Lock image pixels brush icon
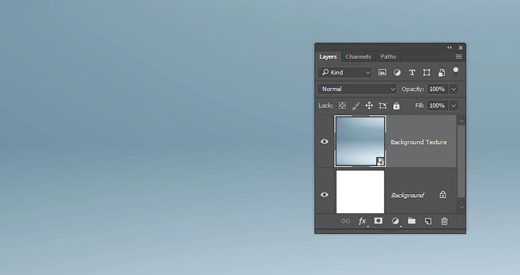The height and width of the screenshot is (275, 520). pyautogui.click(x=356, y=106)
